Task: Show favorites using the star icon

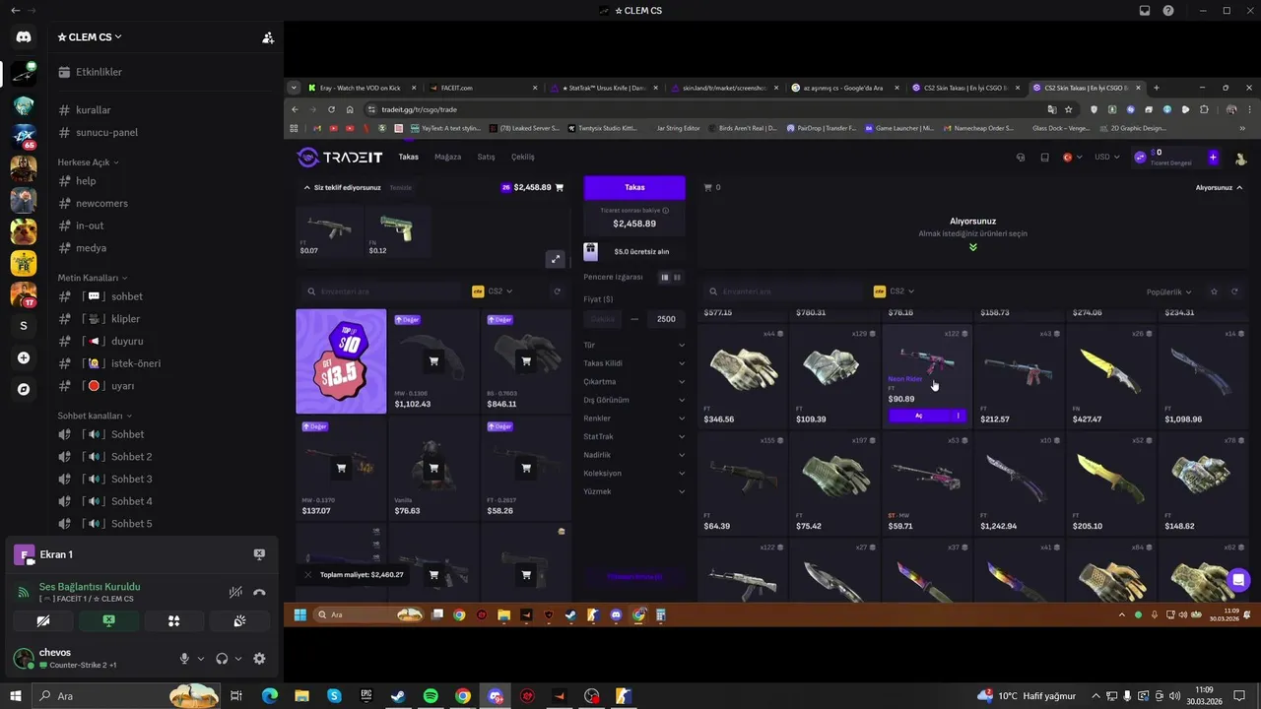Action: pos(1214,291)
